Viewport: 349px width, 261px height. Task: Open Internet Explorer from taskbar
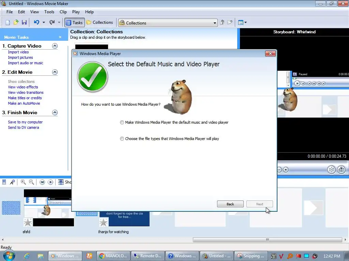[x=27, y=256]
